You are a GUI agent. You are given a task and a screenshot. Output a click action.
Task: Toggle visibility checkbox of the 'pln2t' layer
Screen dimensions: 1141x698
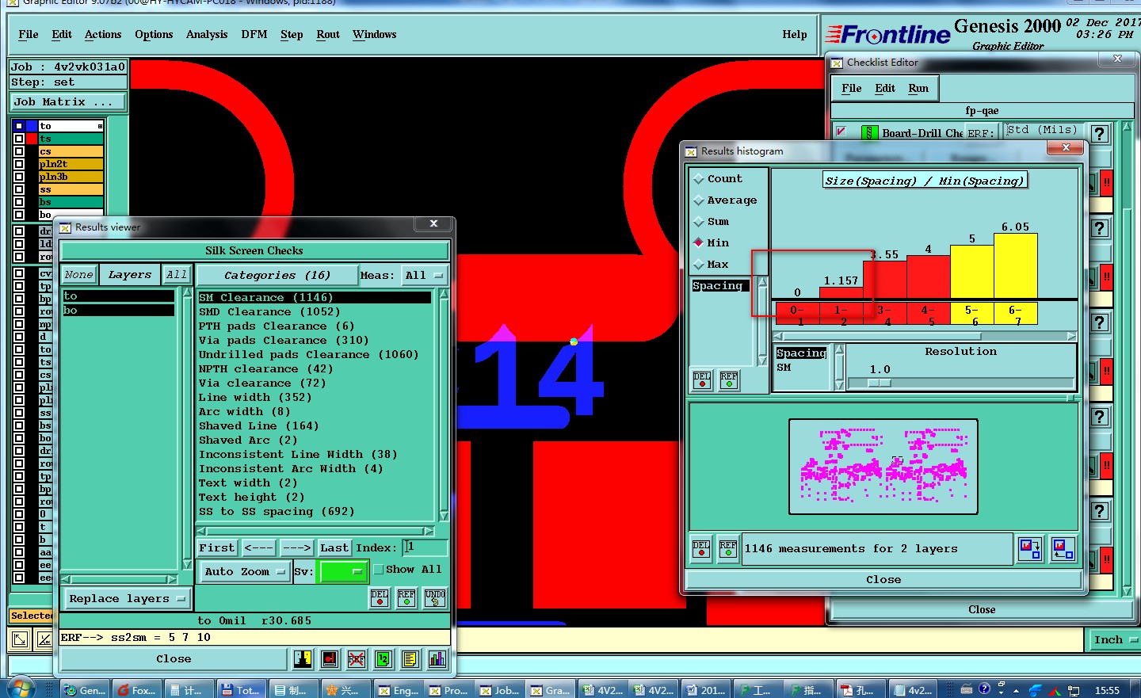click(x=19, y=164)
